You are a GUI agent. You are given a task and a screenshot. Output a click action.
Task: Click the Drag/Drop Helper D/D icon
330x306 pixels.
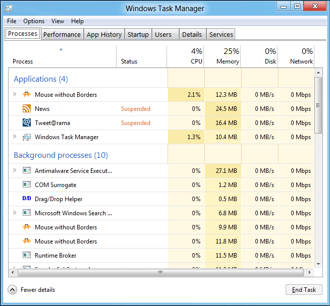click(27, 198)
